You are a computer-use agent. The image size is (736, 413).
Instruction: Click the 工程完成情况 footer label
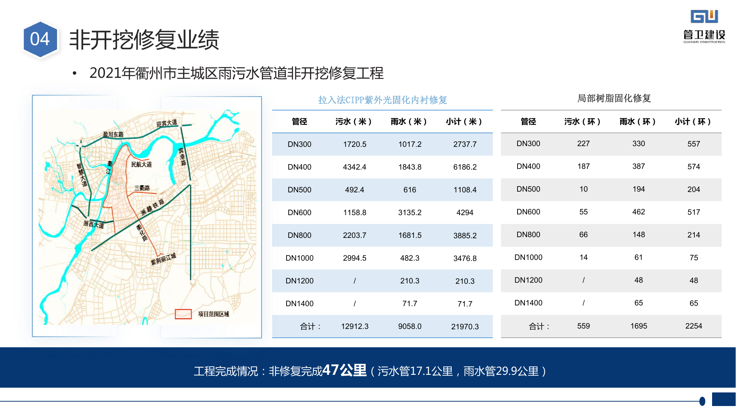(226, 371)
